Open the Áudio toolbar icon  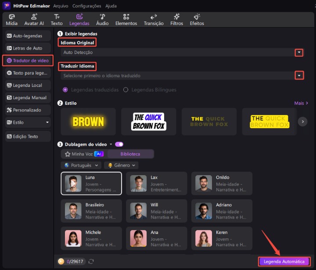pyautogui.click(x=102, y=19)
